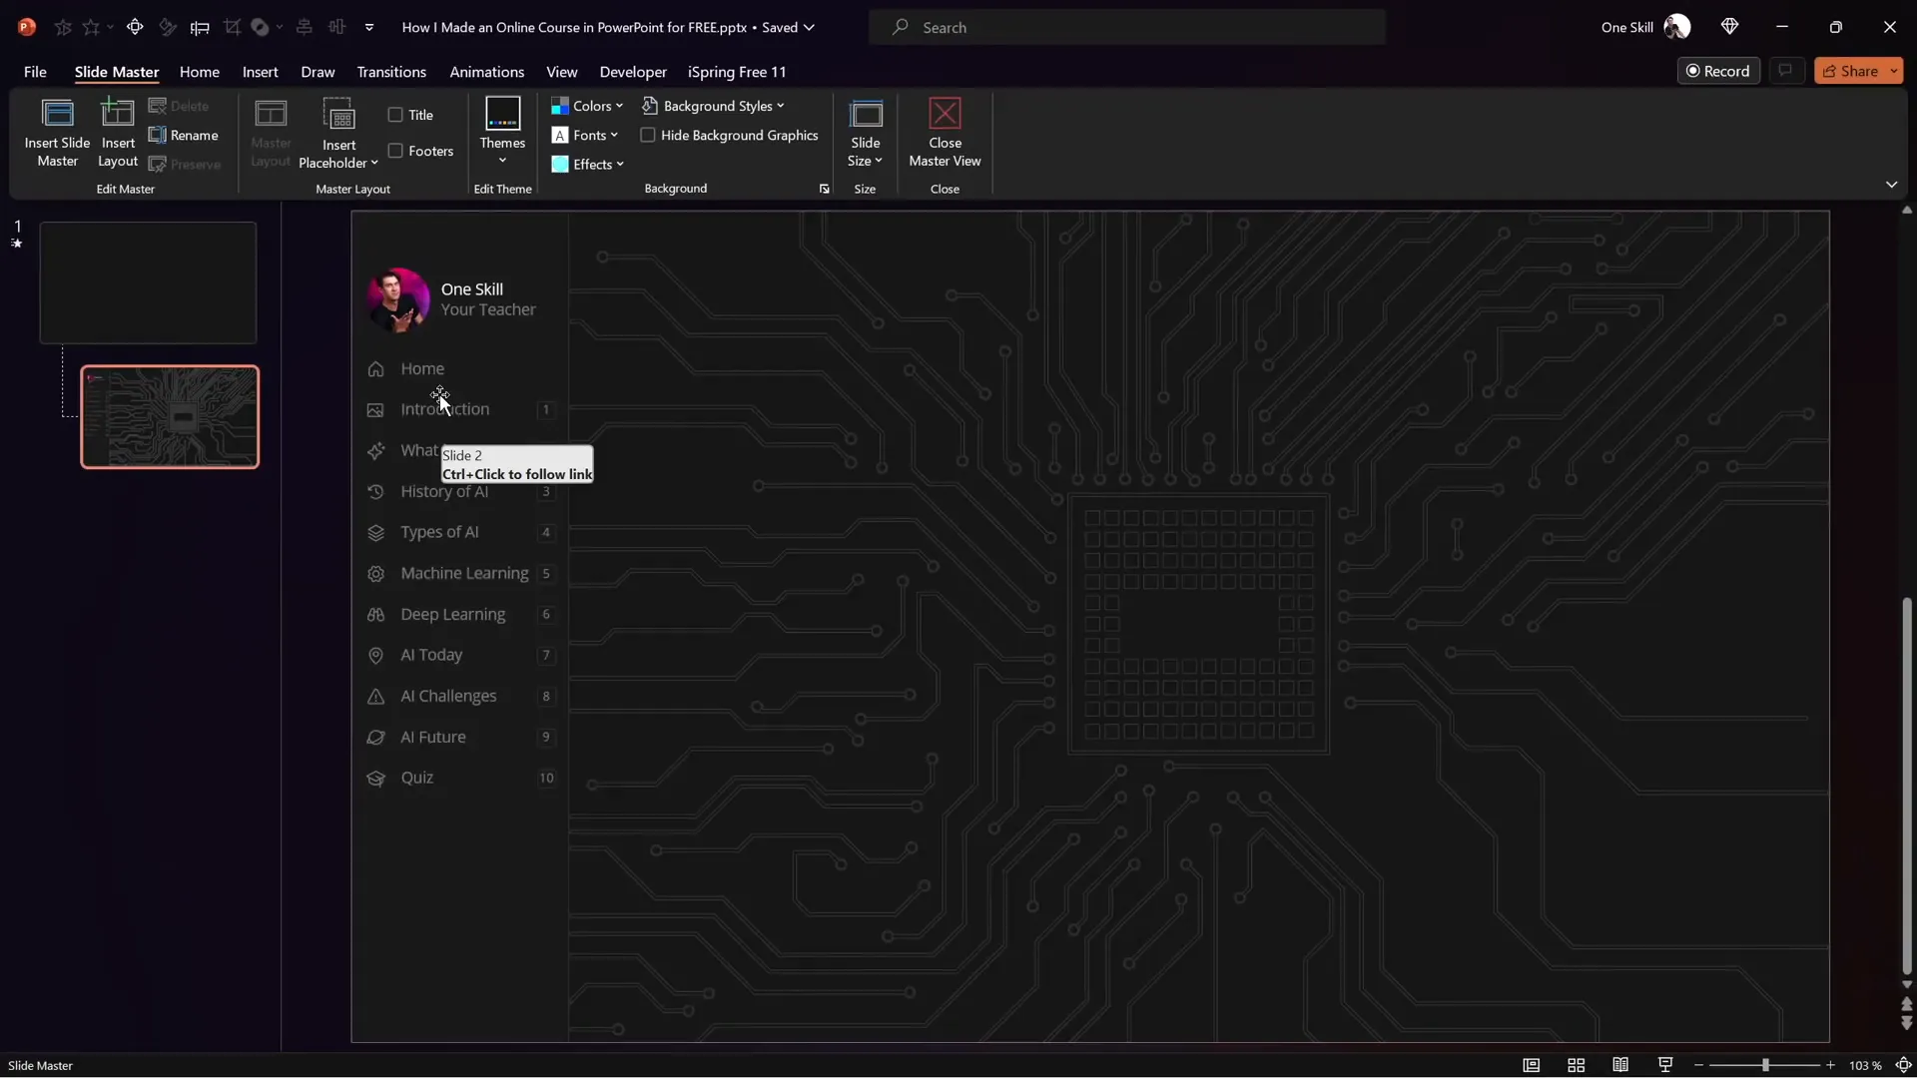Open the Share button dropdown arrow
This screenshot has height=1078, width=1917.
[x=1894, y=71]
